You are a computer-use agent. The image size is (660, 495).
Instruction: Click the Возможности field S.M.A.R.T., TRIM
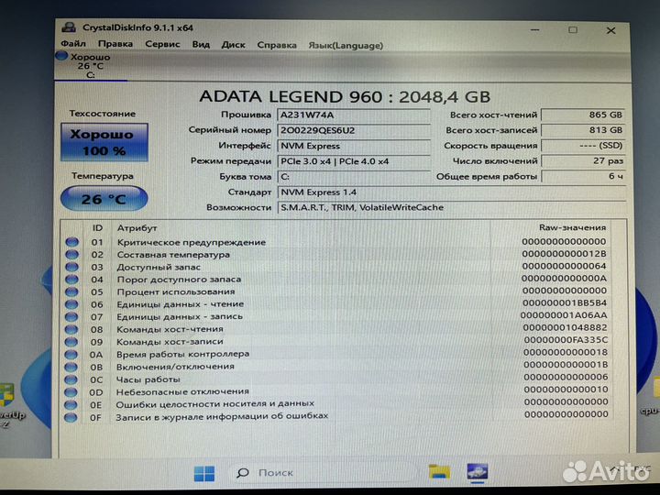coord(452,207)
